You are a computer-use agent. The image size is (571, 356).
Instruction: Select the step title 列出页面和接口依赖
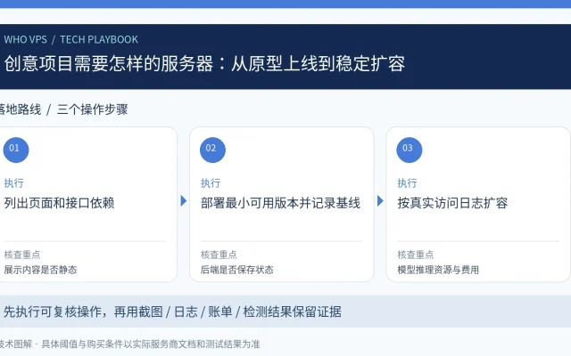coord(60,203)
